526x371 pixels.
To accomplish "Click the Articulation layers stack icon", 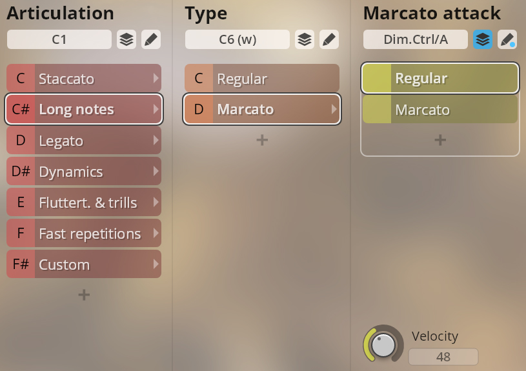I will pyautogui.click(x=126, y=39).
